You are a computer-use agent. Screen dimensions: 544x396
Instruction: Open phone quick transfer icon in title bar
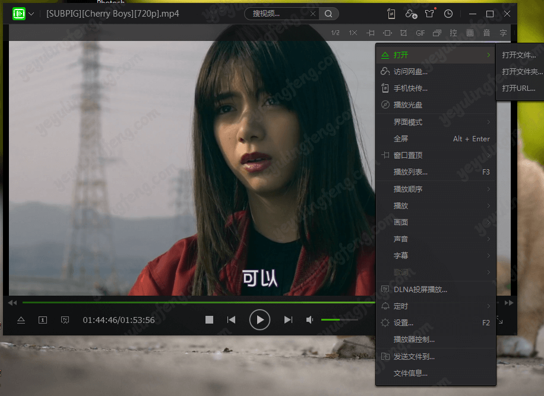pos(391,14)
